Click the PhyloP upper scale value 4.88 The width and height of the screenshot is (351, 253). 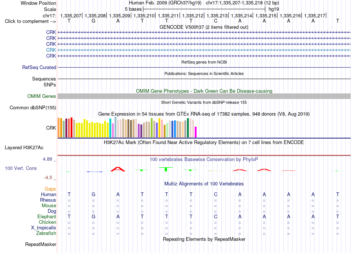click(47, 159)
